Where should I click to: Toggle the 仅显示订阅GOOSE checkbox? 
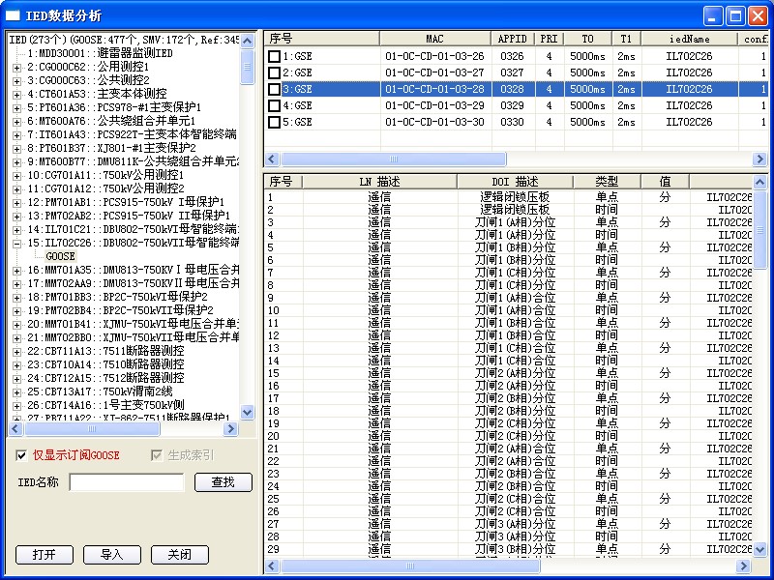[x=22, y=455]
